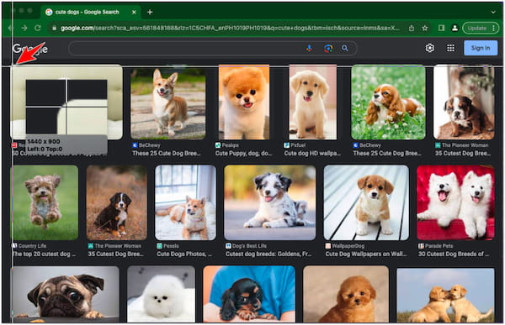Open the Google apps grid

pyautogui.click(x=450, y=48)
